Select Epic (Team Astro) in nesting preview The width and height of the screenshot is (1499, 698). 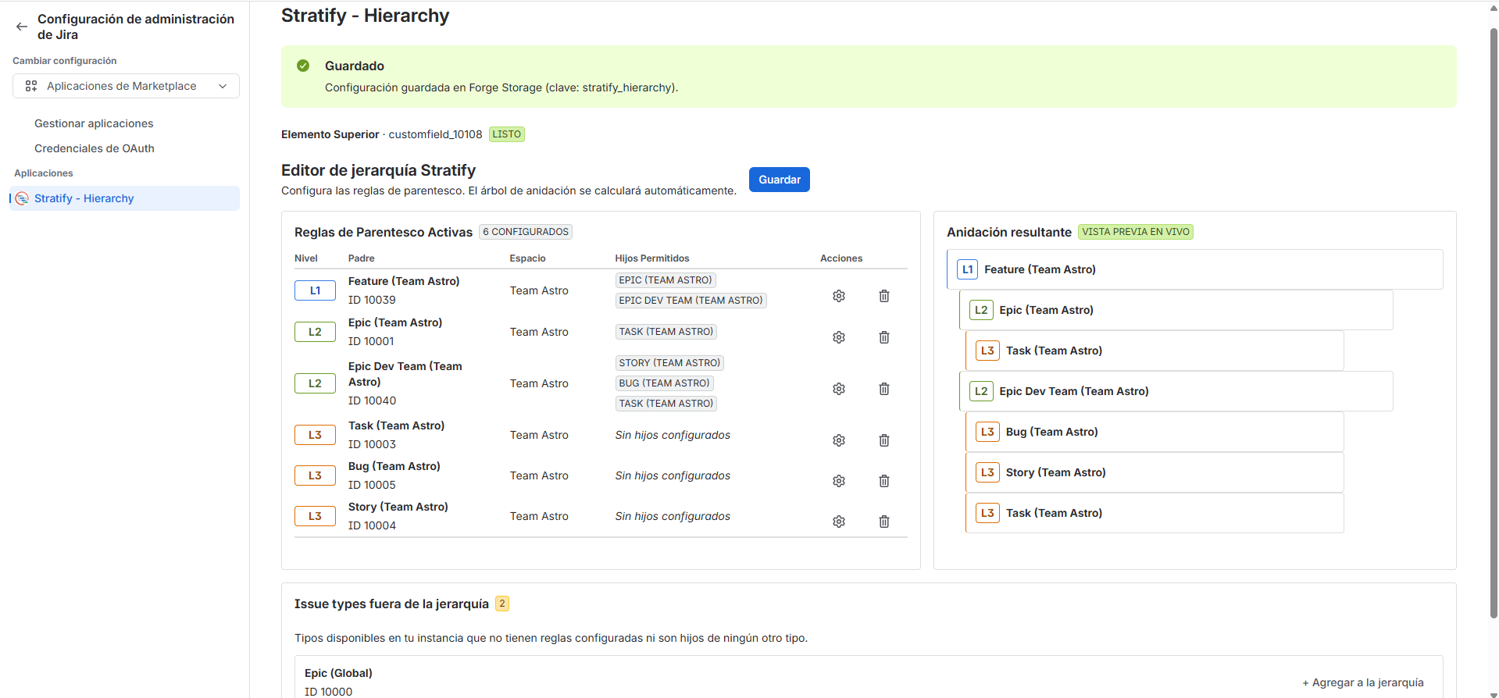coord(1176,310)
